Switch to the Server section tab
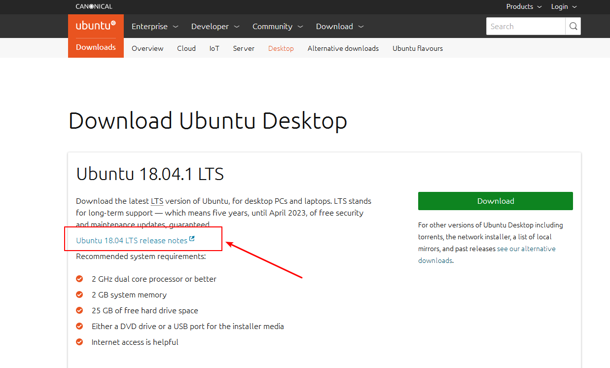Screen dimensions: 610x368 (x=244, y=48)
